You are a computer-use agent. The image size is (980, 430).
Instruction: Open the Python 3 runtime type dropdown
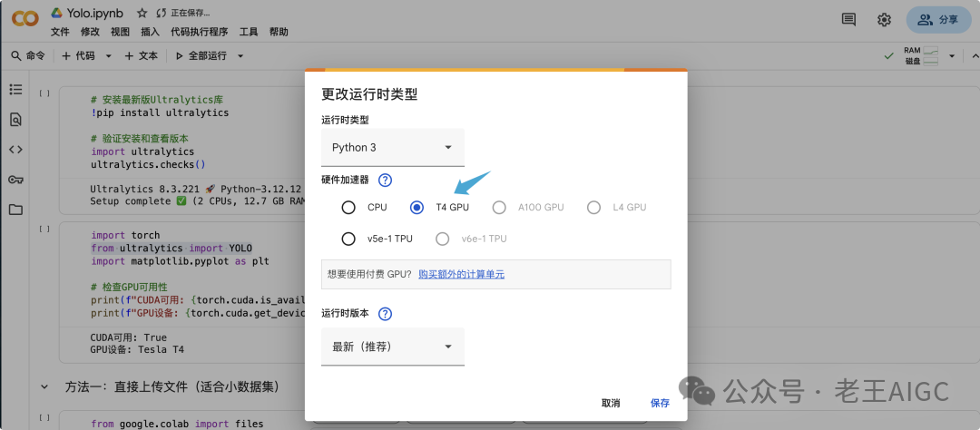[393, 148]
